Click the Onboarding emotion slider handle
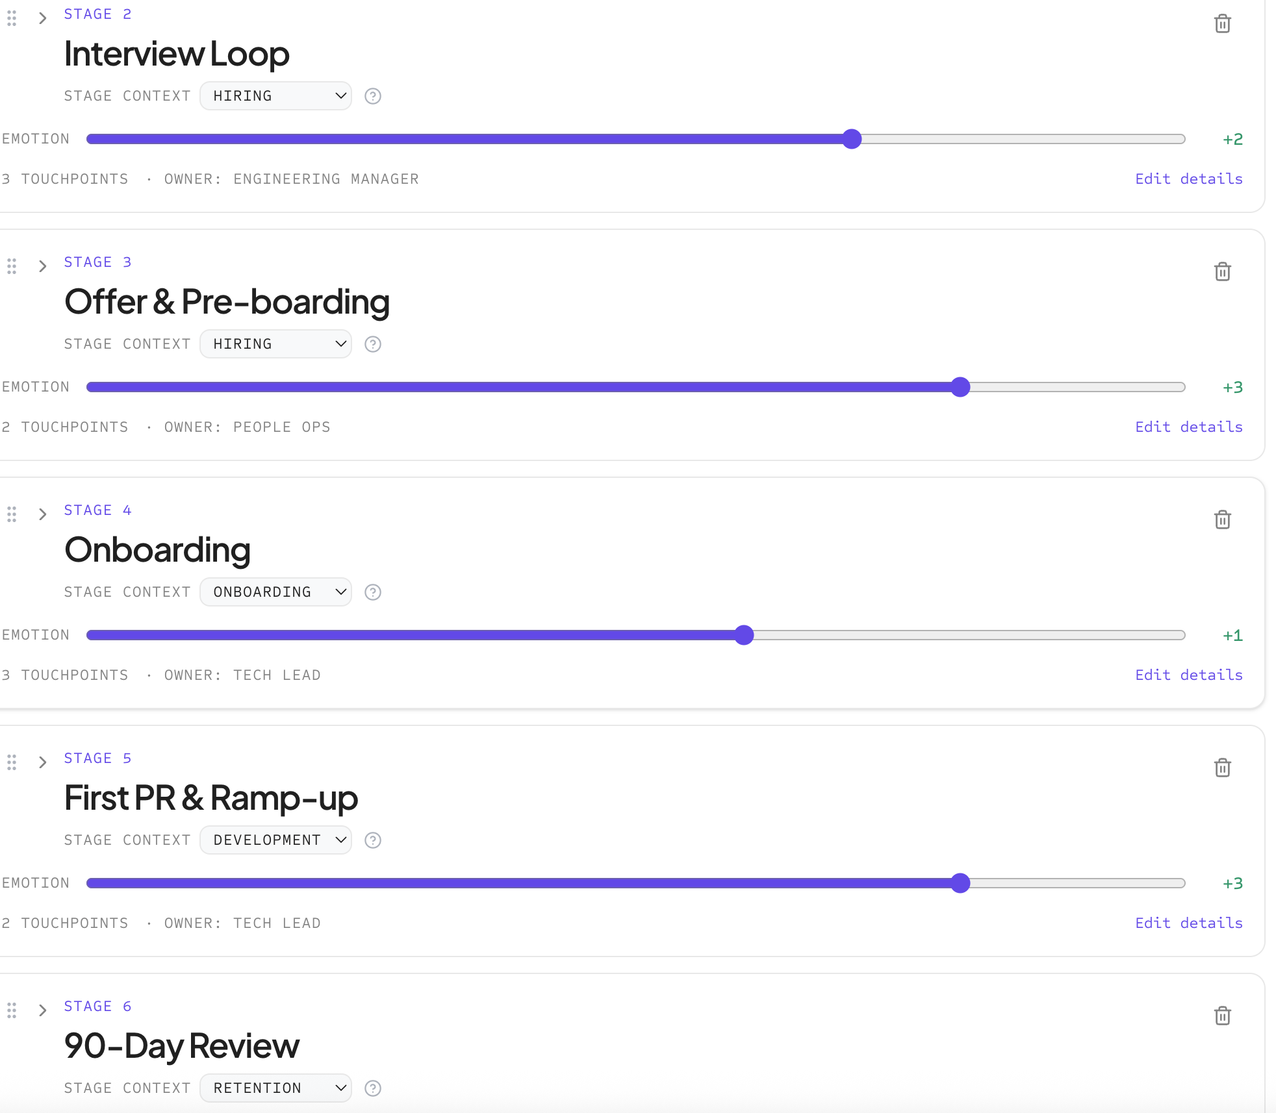Viewport: 1276px width, 1113px height. pyautogui.click(x=744, y=635)
